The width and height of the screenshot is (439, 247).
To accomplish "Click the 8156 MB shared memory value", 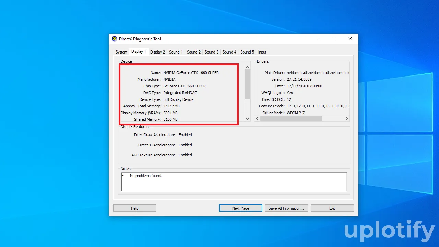I will (x=170, y=119).
